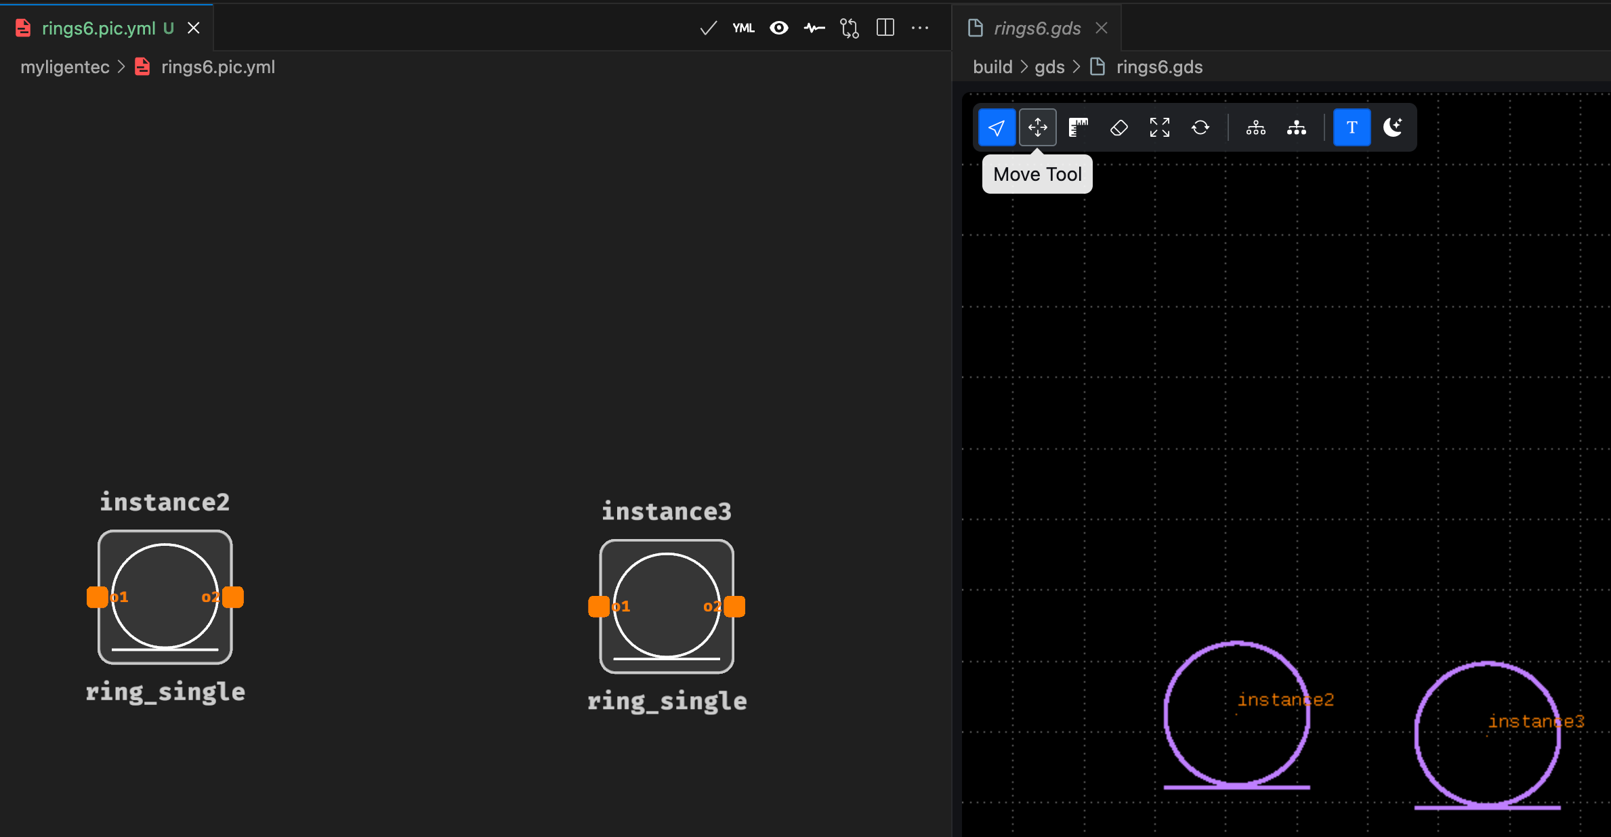Select the Move Tool in GDS viewer
The width and height of the screenshot is (1611, 837).
tap(1037, 127)
